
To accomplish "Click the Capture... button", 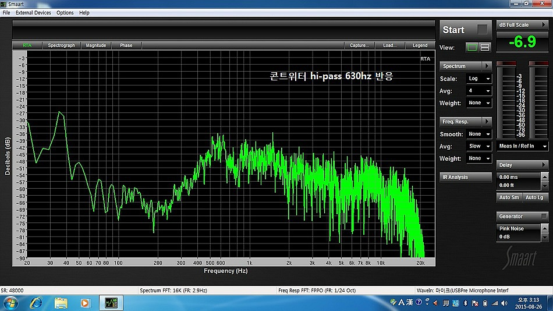I will [x=359, y=45].
